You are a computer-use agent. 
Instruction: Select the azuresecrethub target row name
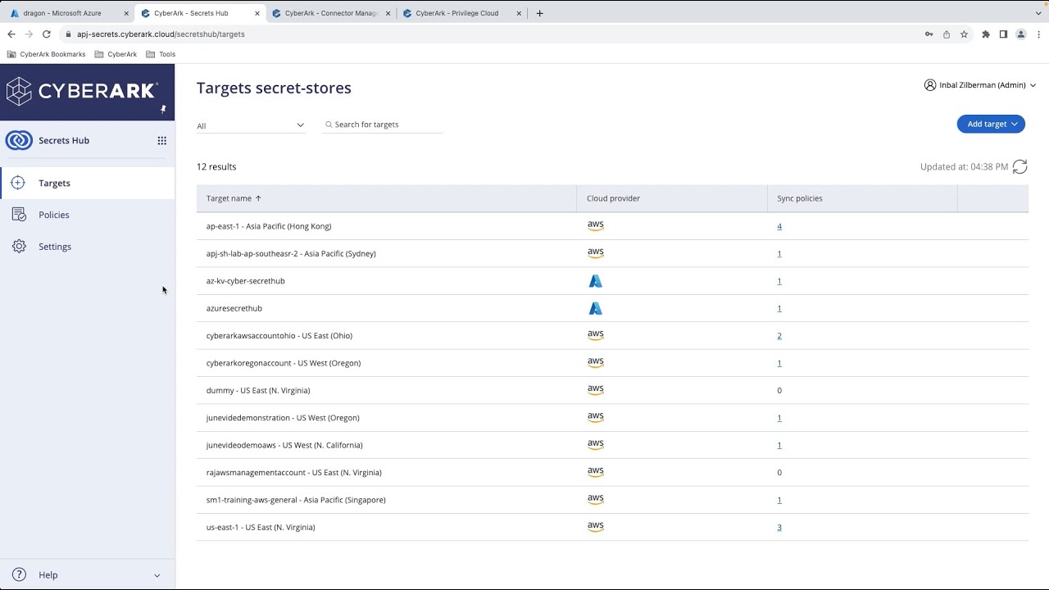click(x=234, y=308)
